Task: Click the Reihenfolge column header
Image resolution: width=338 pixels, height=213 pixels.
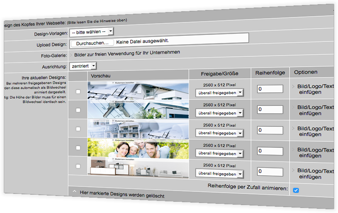Action: click(x=270, y=73)
